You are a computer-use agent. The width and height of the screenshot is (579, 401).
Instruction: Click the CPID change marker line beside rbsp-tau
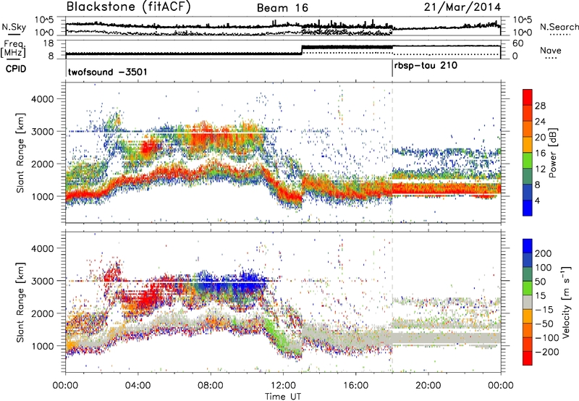(392, 69)
